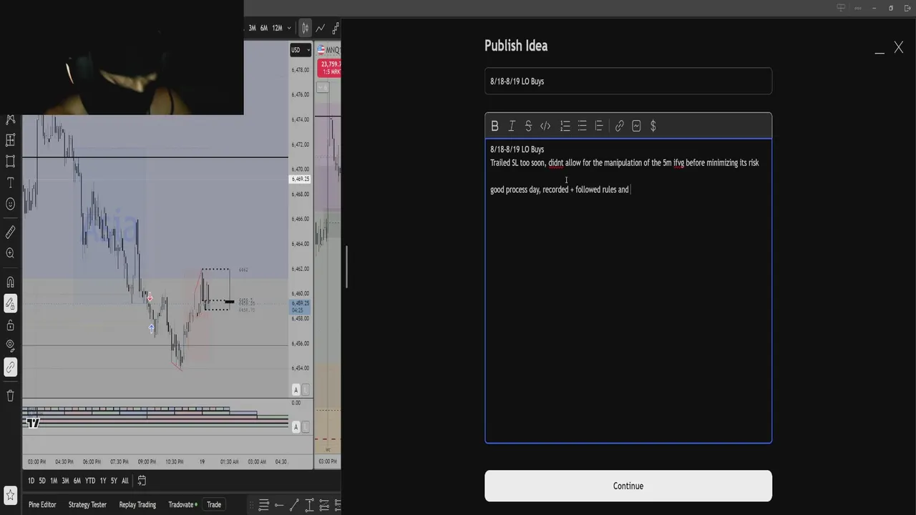Select the Fibonacci grid tool
Image resolution: width=916 pixels, height=515 pixels.
point(10,140)
